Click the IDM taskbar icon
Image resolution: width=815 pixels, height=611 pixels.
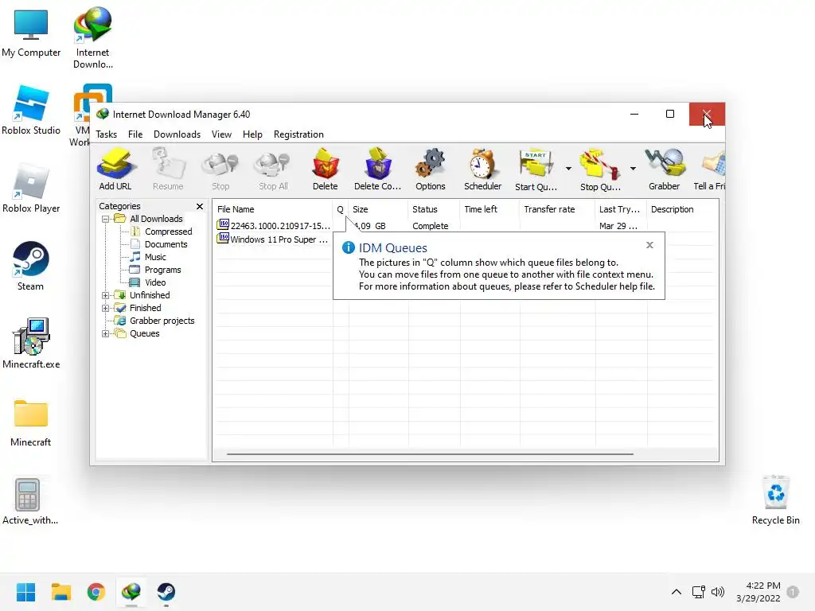tap(131, 592)
